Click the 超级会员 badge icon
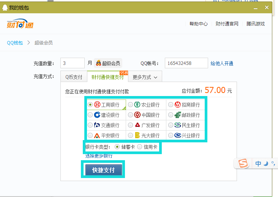This screenshot has width=278, height=197. [98, 63]
